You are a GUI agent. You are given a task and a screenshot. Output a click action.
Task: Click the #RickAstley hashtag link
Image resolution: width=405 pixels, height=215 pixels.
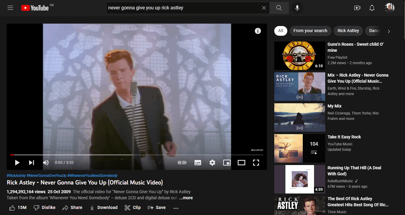pos(16,176)
